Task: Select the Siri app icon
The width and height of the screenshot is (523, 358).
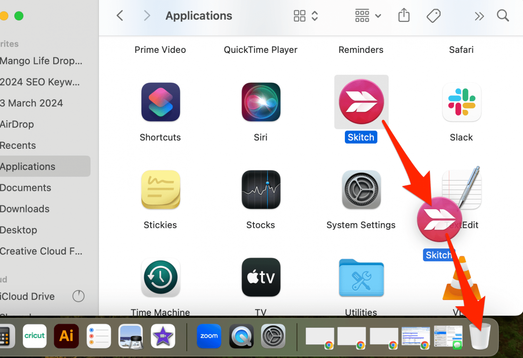Action: tap(261, 102)
